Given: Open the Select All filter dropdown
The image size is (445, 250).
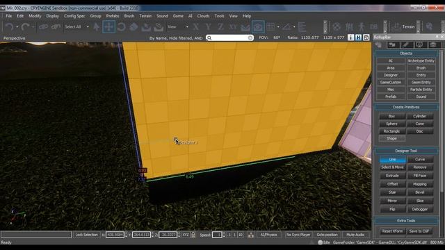Looking at the screenshot, I should coord(76,27).
